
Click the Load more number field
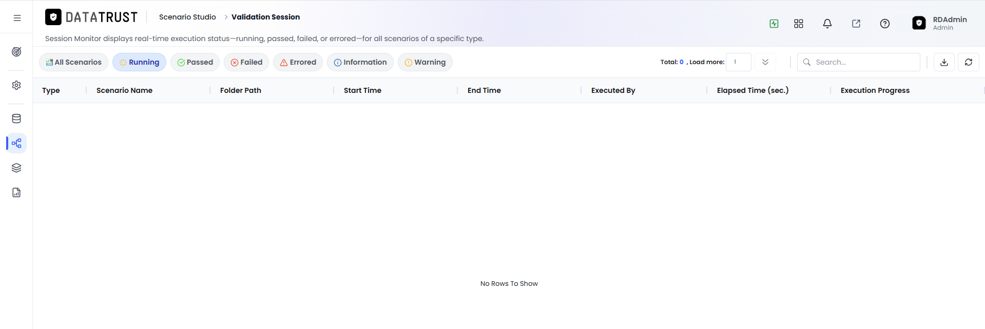point(739,62)
